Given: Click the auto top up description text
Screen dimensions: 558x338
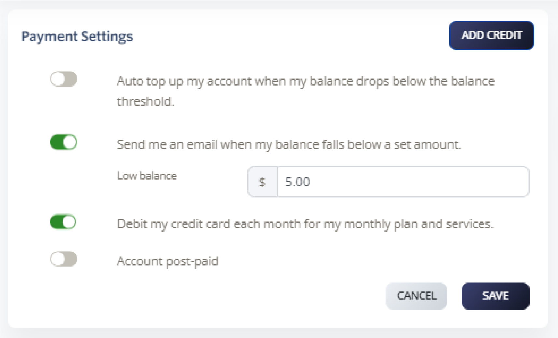Looking at the screenshot, I should 305,81.
